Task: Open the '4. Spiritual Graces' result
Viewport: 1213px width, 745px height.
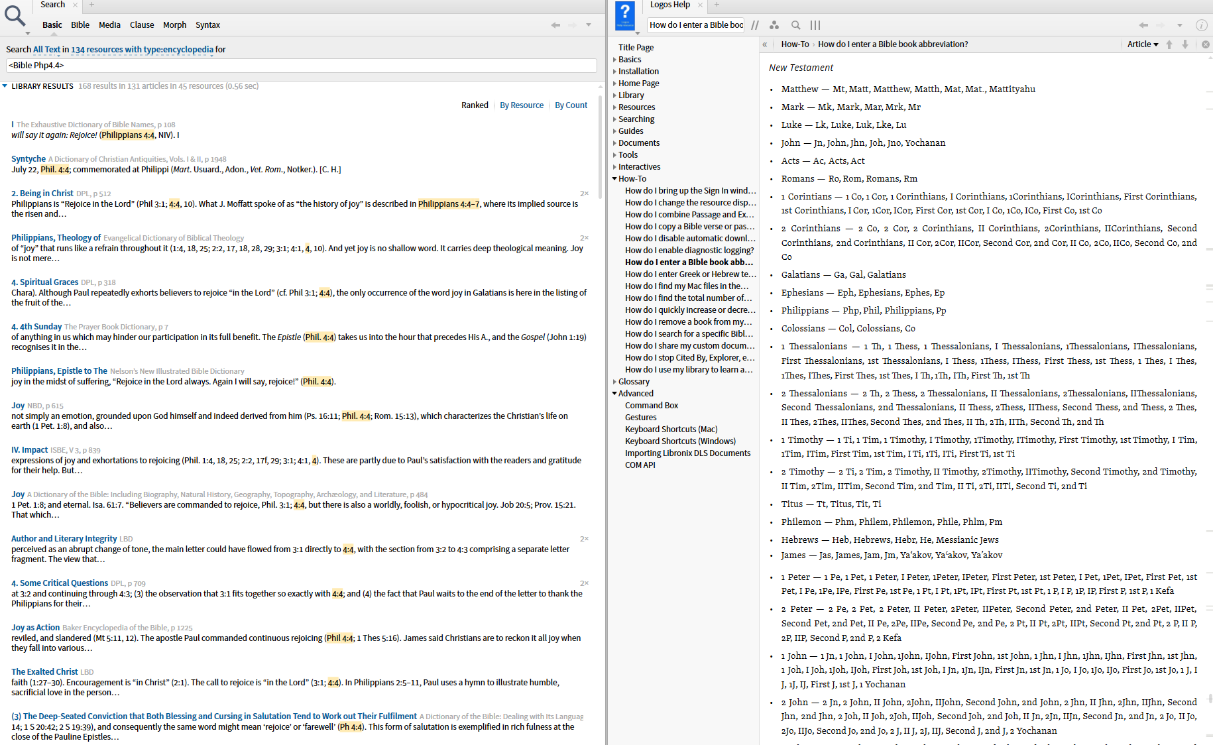Action: (x=44, y=282)
